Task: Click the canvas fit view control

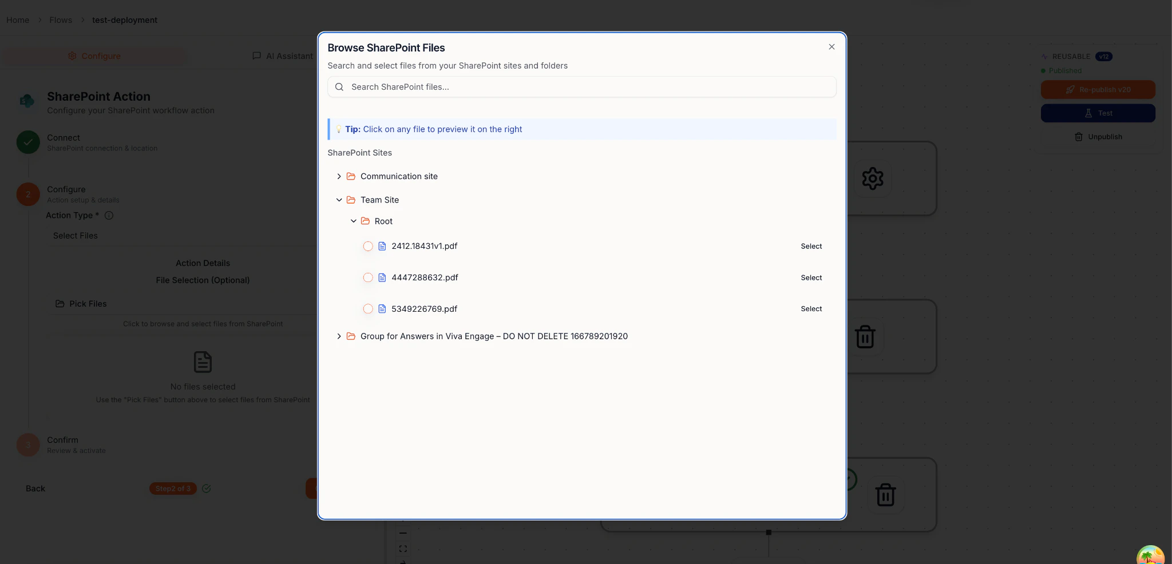Action: pos(403,549)
